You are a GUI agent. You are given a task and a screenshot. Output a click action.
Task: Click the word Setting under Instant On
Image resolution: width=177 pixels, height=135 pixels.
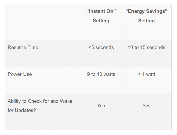(x=101, y=21)
